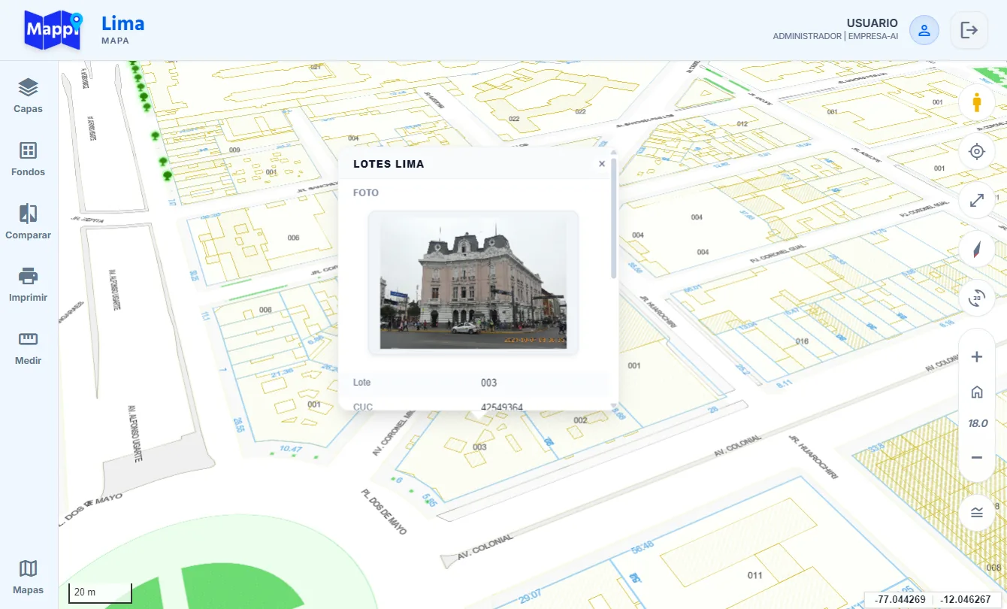Open the stacked lines legend button
1007x609 pixels.
(x=977, y=513)
